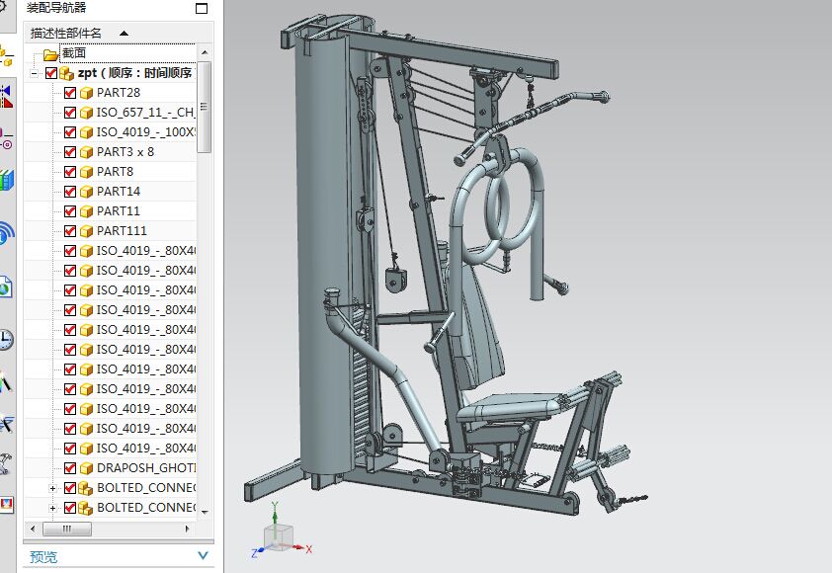Click the ISO_4019_-_100X part cube icon
This screenshot has width=832, height=573.
click(x=86, y=132)
